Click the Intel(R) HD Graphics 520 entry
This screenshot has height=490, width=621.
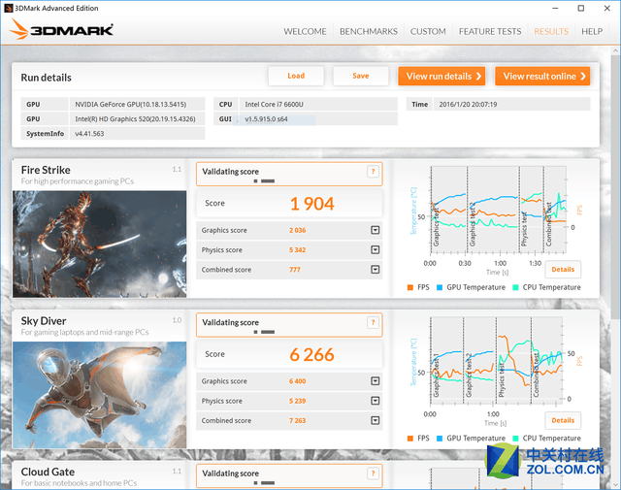click(x=137, y=118)
